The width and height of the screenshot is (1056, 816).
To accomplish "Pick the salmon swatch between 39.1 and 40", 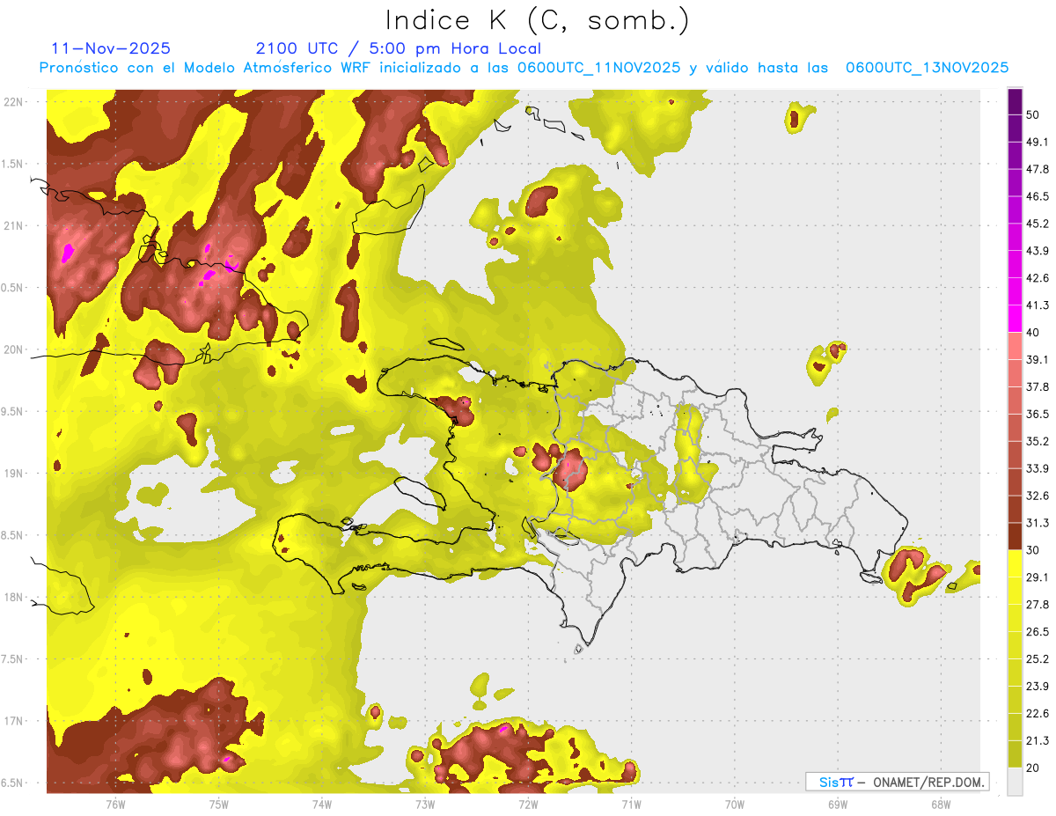I will pos(1015,346).
